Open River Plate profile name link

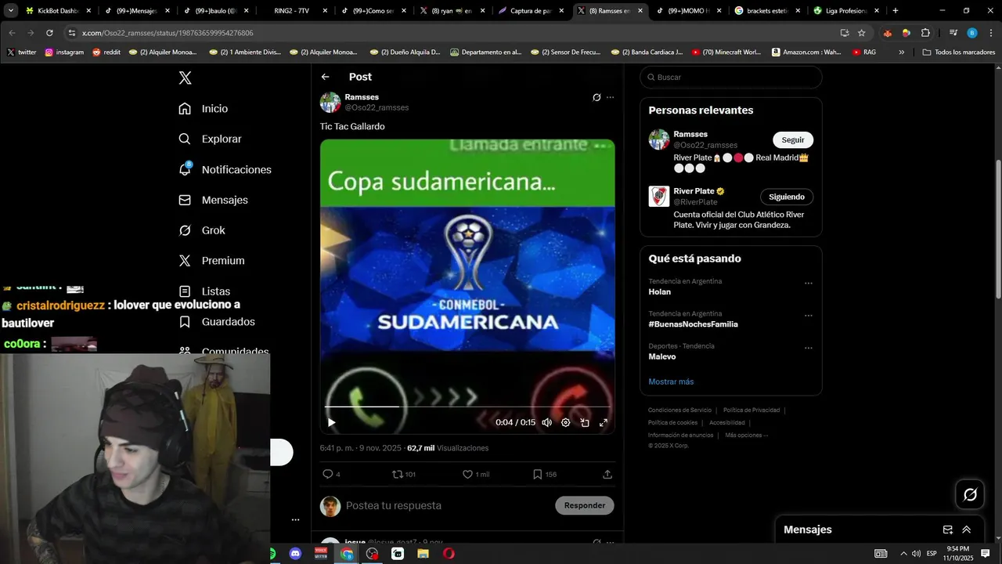[x=694, y=191]
